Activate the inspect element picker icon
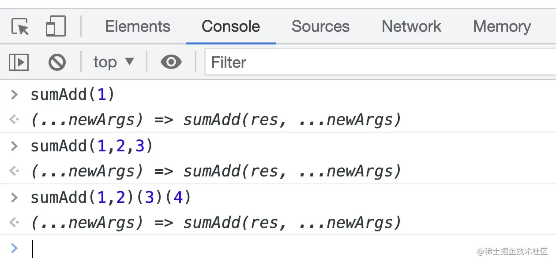Image resolution: width=556 pixels, height=264 pixels. click(20, 27)
